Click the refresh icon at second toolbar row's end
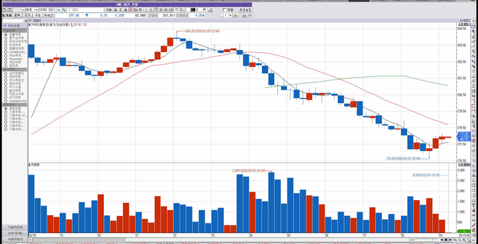 coord(250,15)
